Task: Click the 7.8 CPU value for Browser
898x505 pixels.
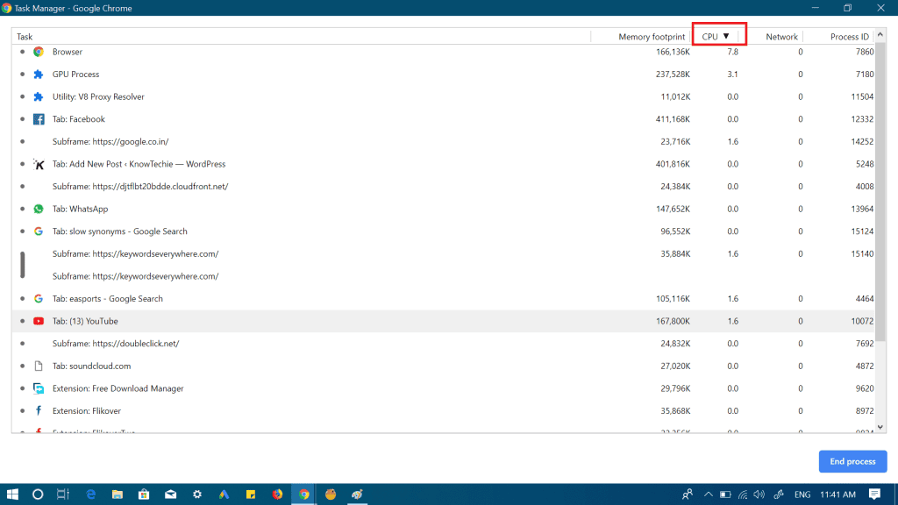Action: (732, 52)
